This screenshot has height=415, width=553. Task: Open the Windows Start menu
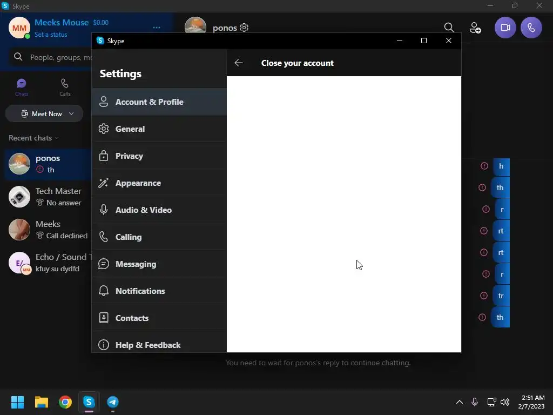(17, 402)
